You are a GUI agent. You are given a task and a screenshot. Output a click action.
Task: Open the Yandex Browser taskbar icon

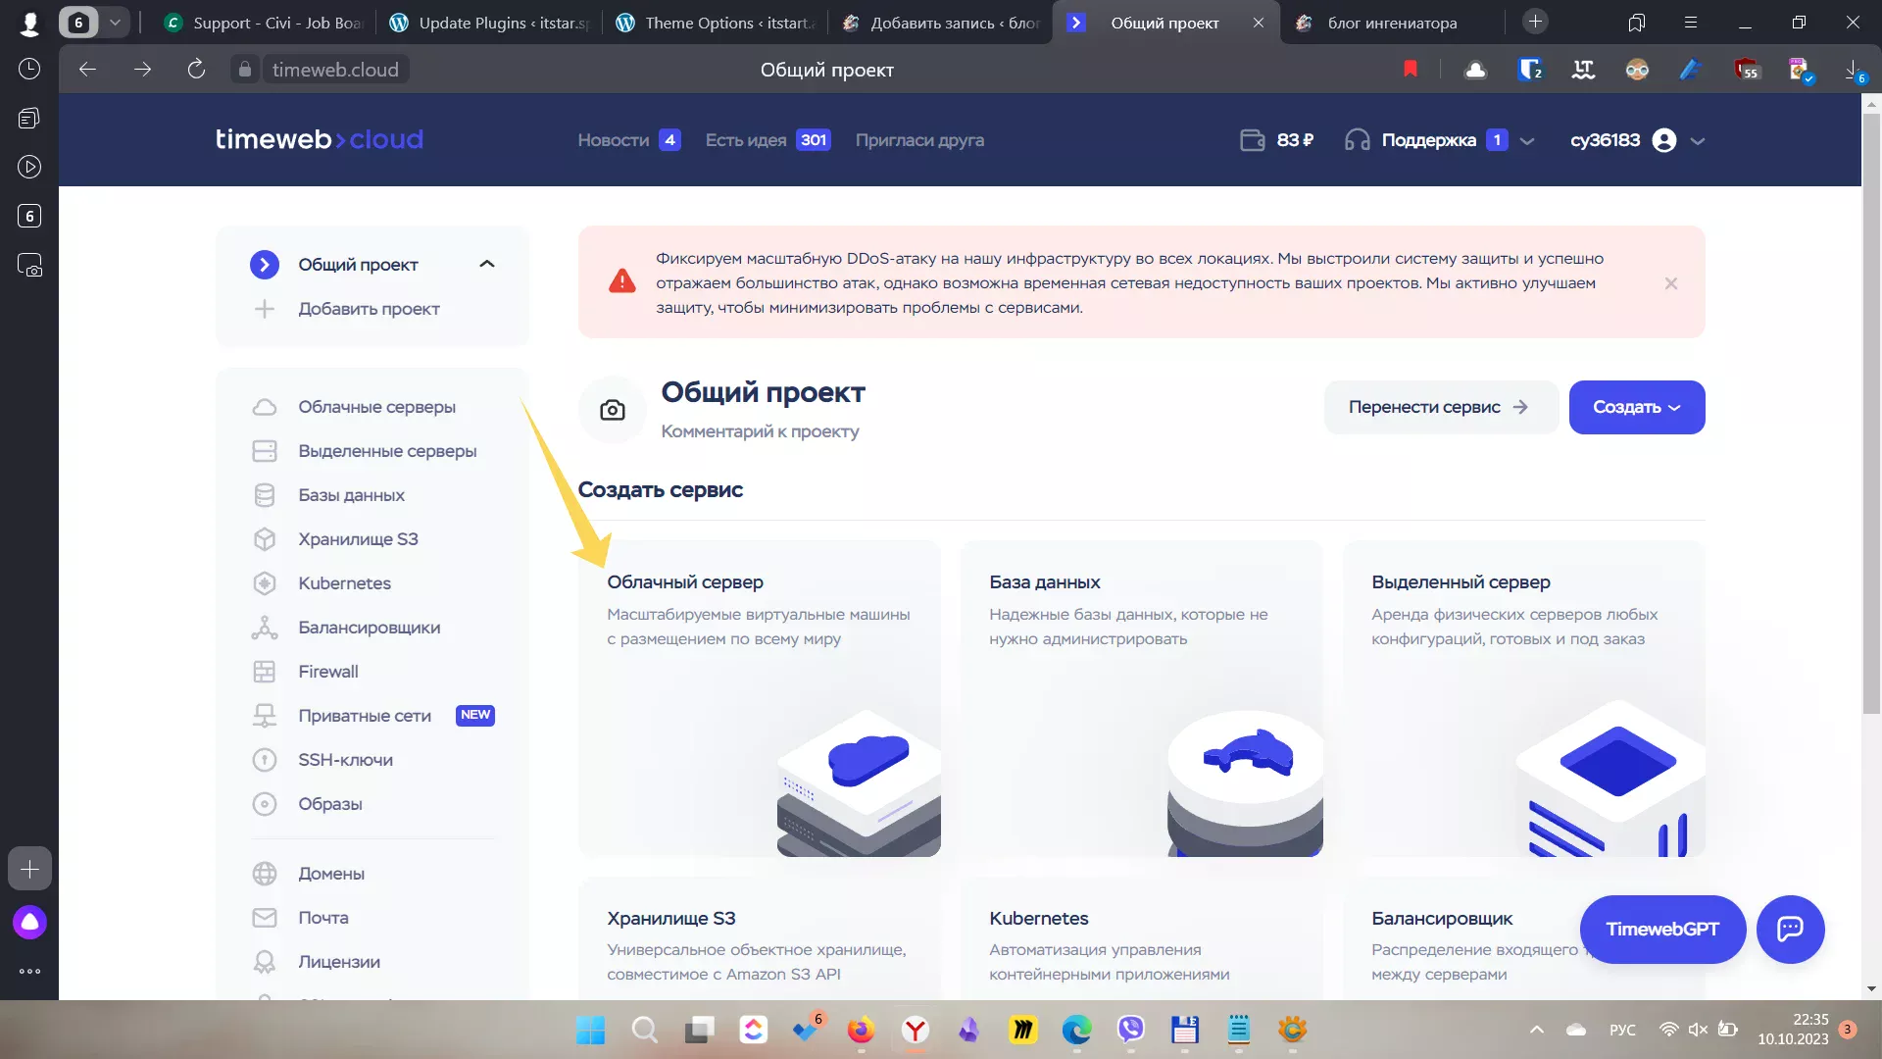tap(915, 1030)
